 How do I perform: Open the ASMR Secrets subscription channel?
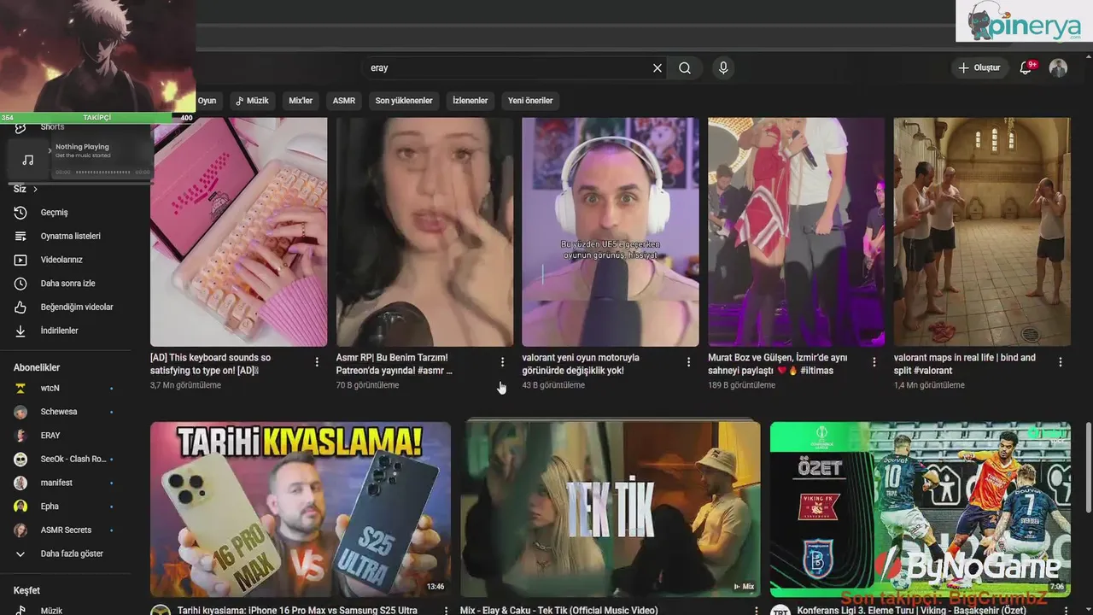[64, 530]
